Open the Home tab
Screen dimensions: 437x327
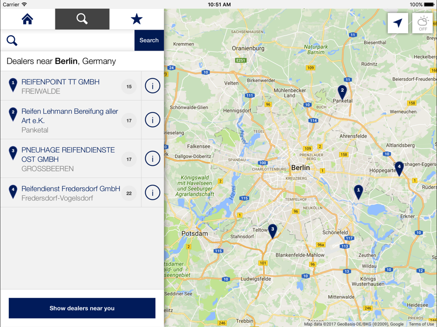[28, 19]
